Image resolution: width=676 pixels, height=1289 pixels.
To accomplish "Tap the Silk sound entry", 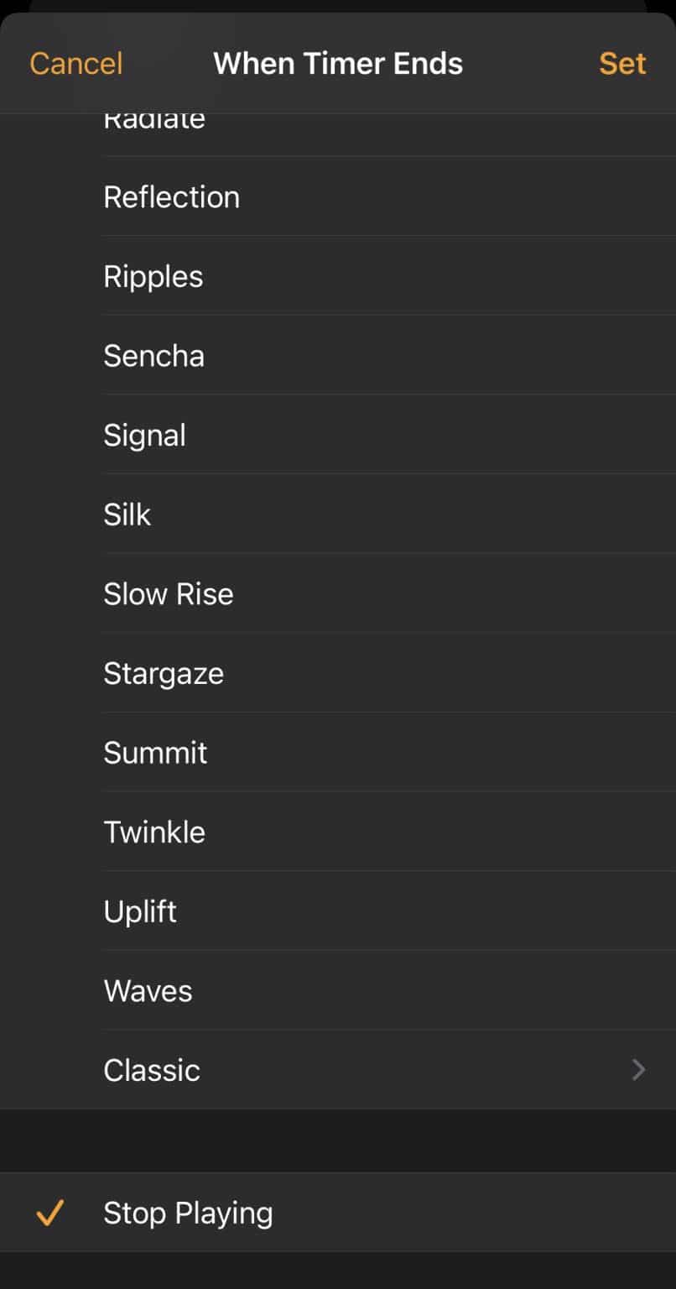I will (x=127, y=514).
